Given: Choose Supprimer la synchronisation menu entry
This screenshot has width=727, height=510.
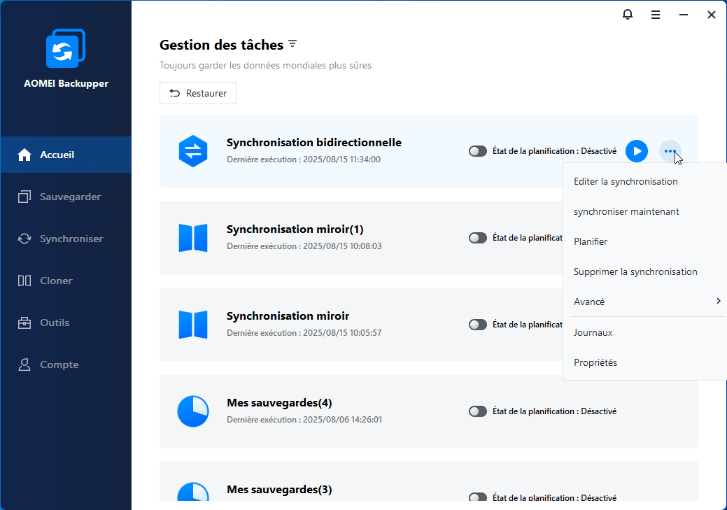Looking at the screenshot, I should (635, 271).
